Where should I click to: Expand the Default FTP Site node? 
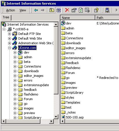click(x=9, y=34)
